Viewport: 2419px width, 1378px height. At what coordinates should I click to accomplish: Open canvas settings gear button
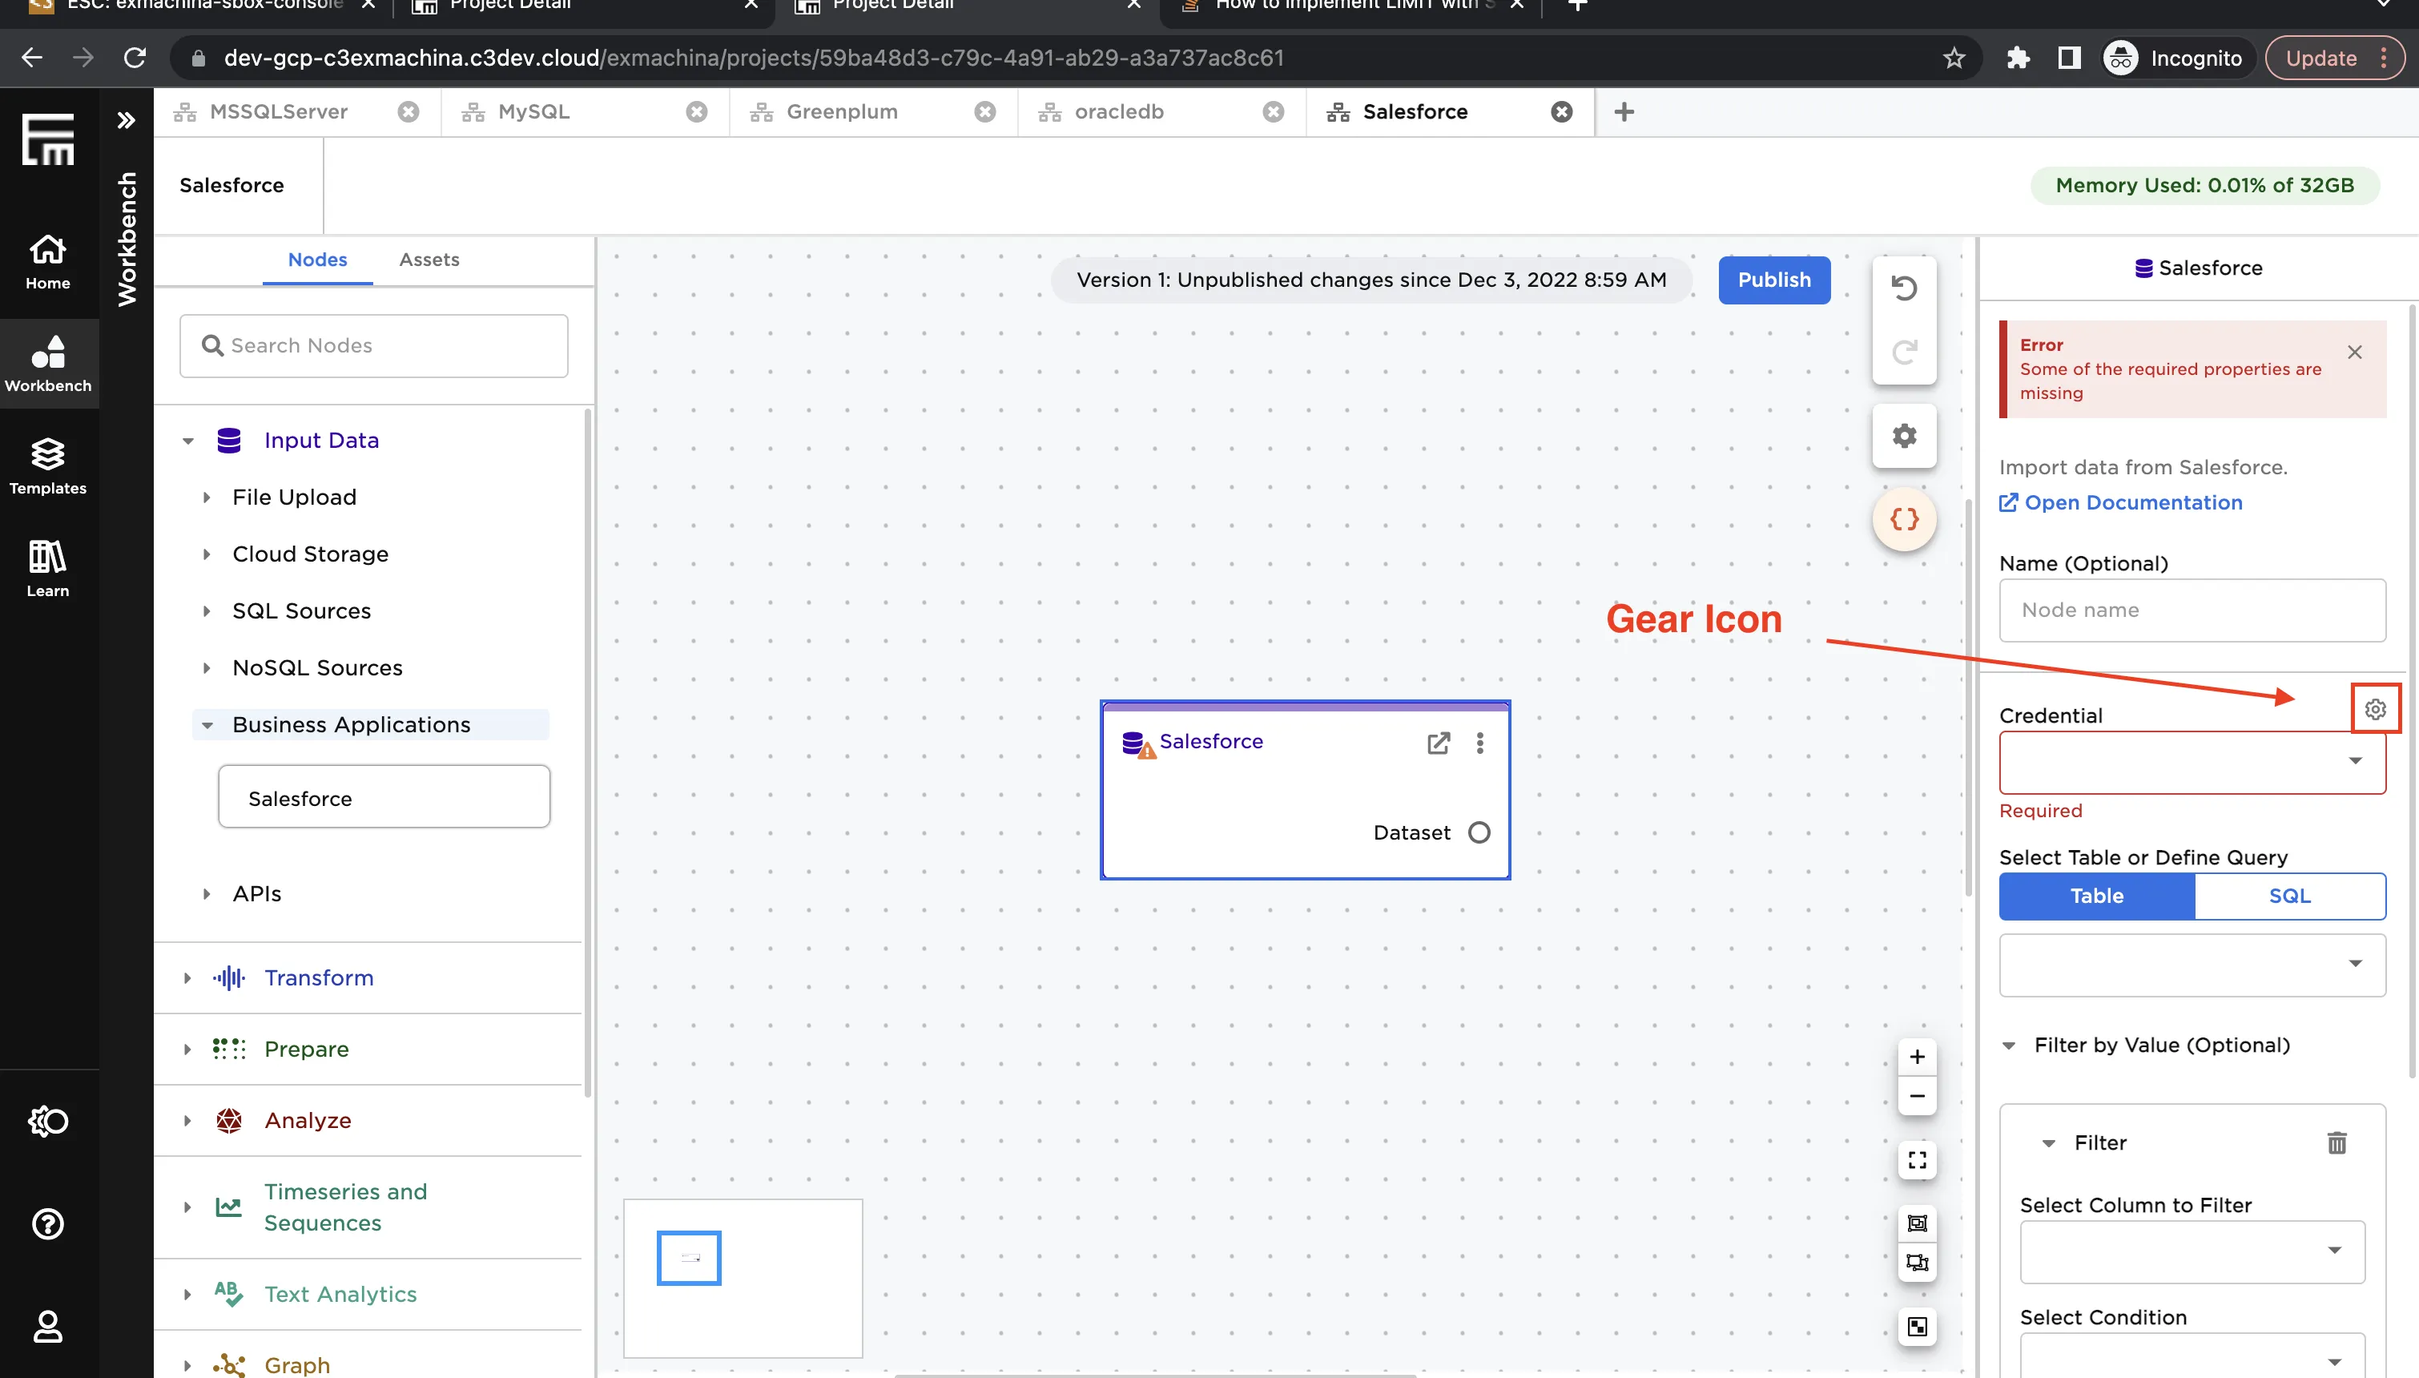click(1903, 435)
